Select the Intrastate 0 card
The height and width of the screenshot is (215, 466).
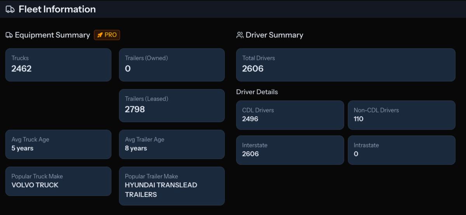pos(402,150)
